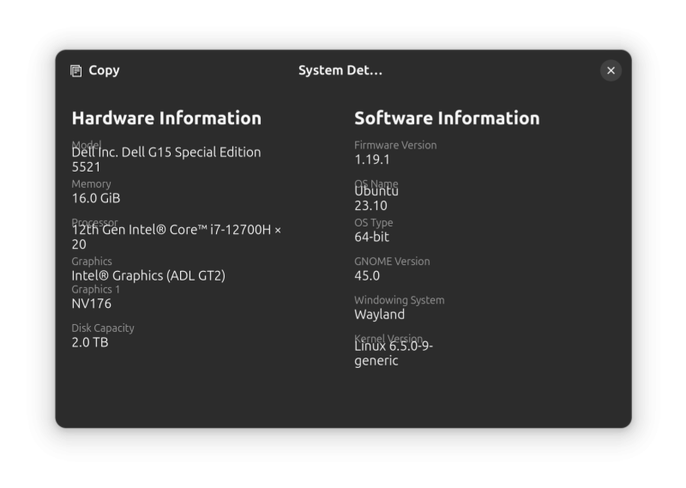Click the 64-bit OS type value
Screen dimensions: 686x488
point(372,237)
